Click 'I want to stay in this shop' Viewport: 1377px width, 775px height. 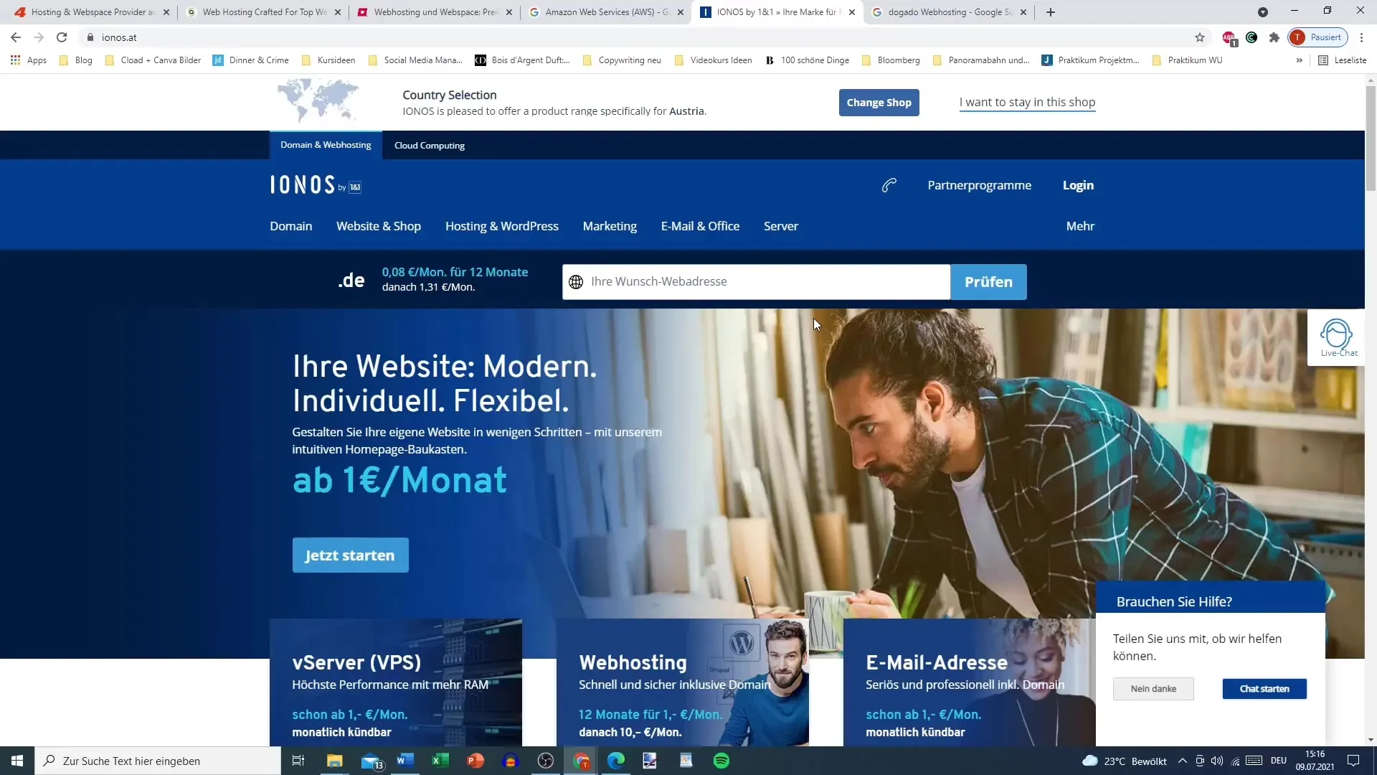[1027, 103]
